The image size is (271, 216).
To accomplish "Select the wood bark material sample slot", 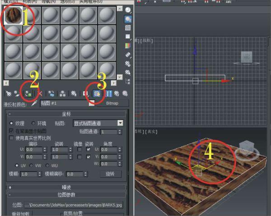I will tap(14, 15).
